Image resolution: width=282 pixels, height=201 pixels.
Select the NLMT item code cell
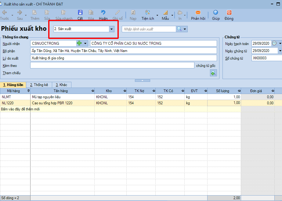pyautogui.click(x=15, y=97)
